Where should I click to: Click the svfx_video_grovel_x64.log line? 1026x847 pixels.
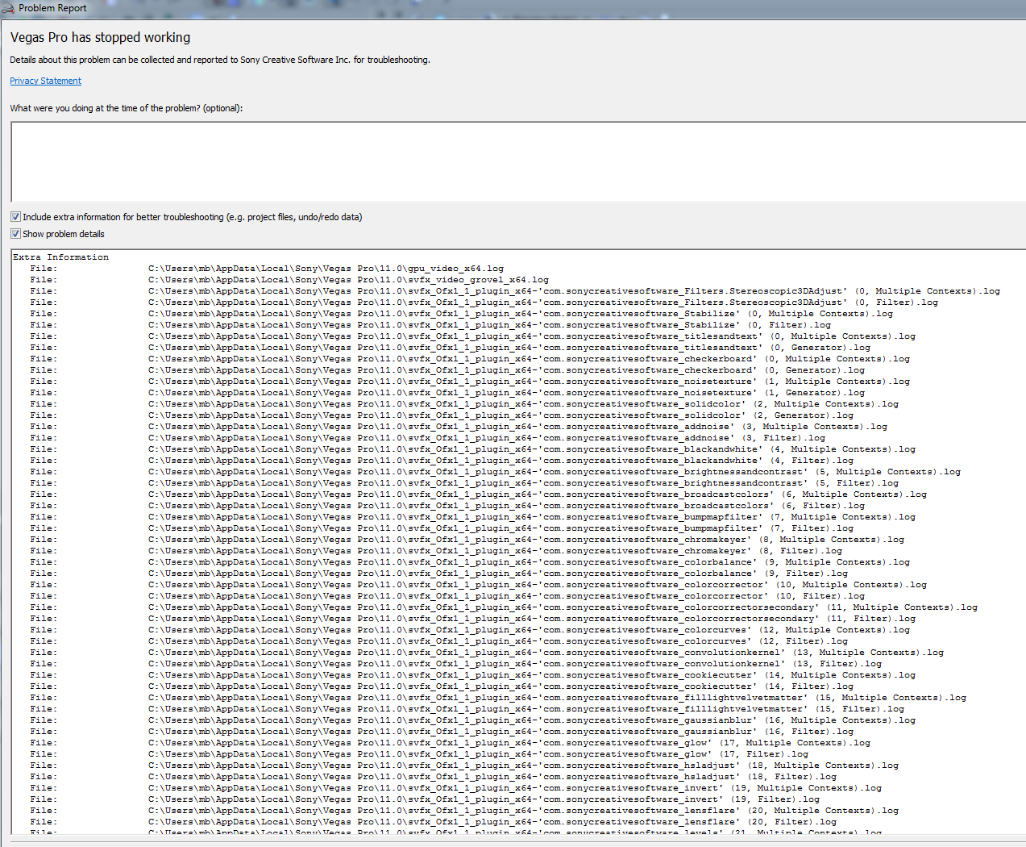click(289, 280)
